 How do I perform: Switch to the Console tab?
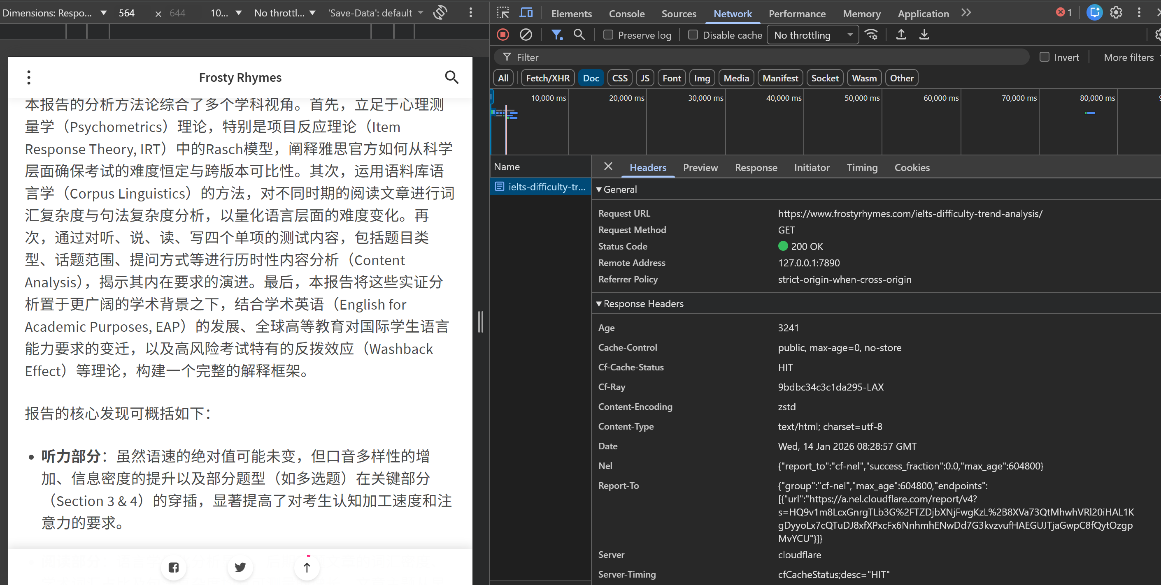click(626, 14)
